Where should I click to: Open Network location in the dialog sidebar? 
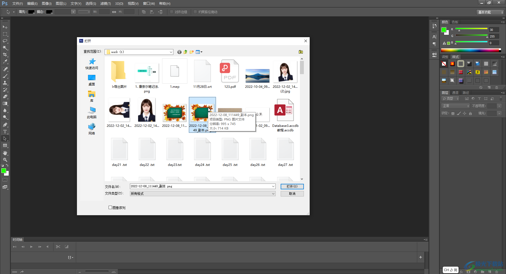point(92,129)
